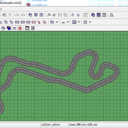
Task: Expand the crossed-box icon dropdown arrow
Action: click(90, 22)
